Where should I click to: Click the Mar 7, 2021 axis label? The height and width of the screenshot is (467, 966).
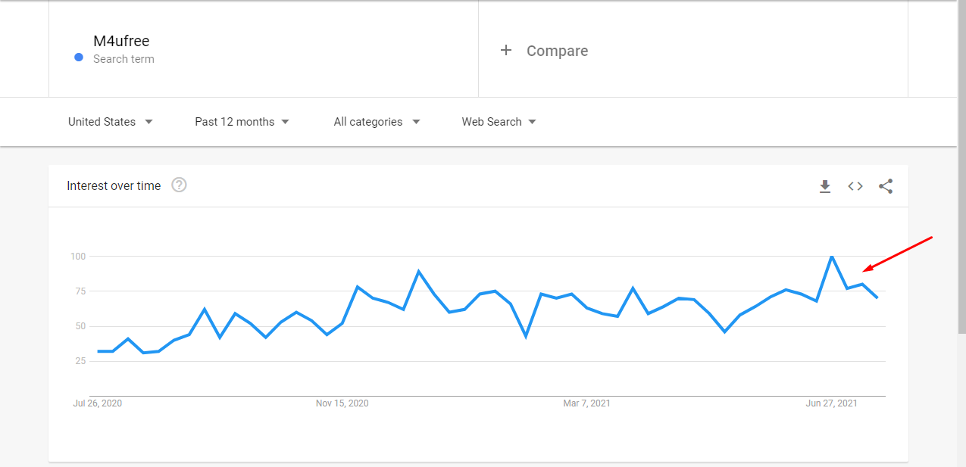586,403
